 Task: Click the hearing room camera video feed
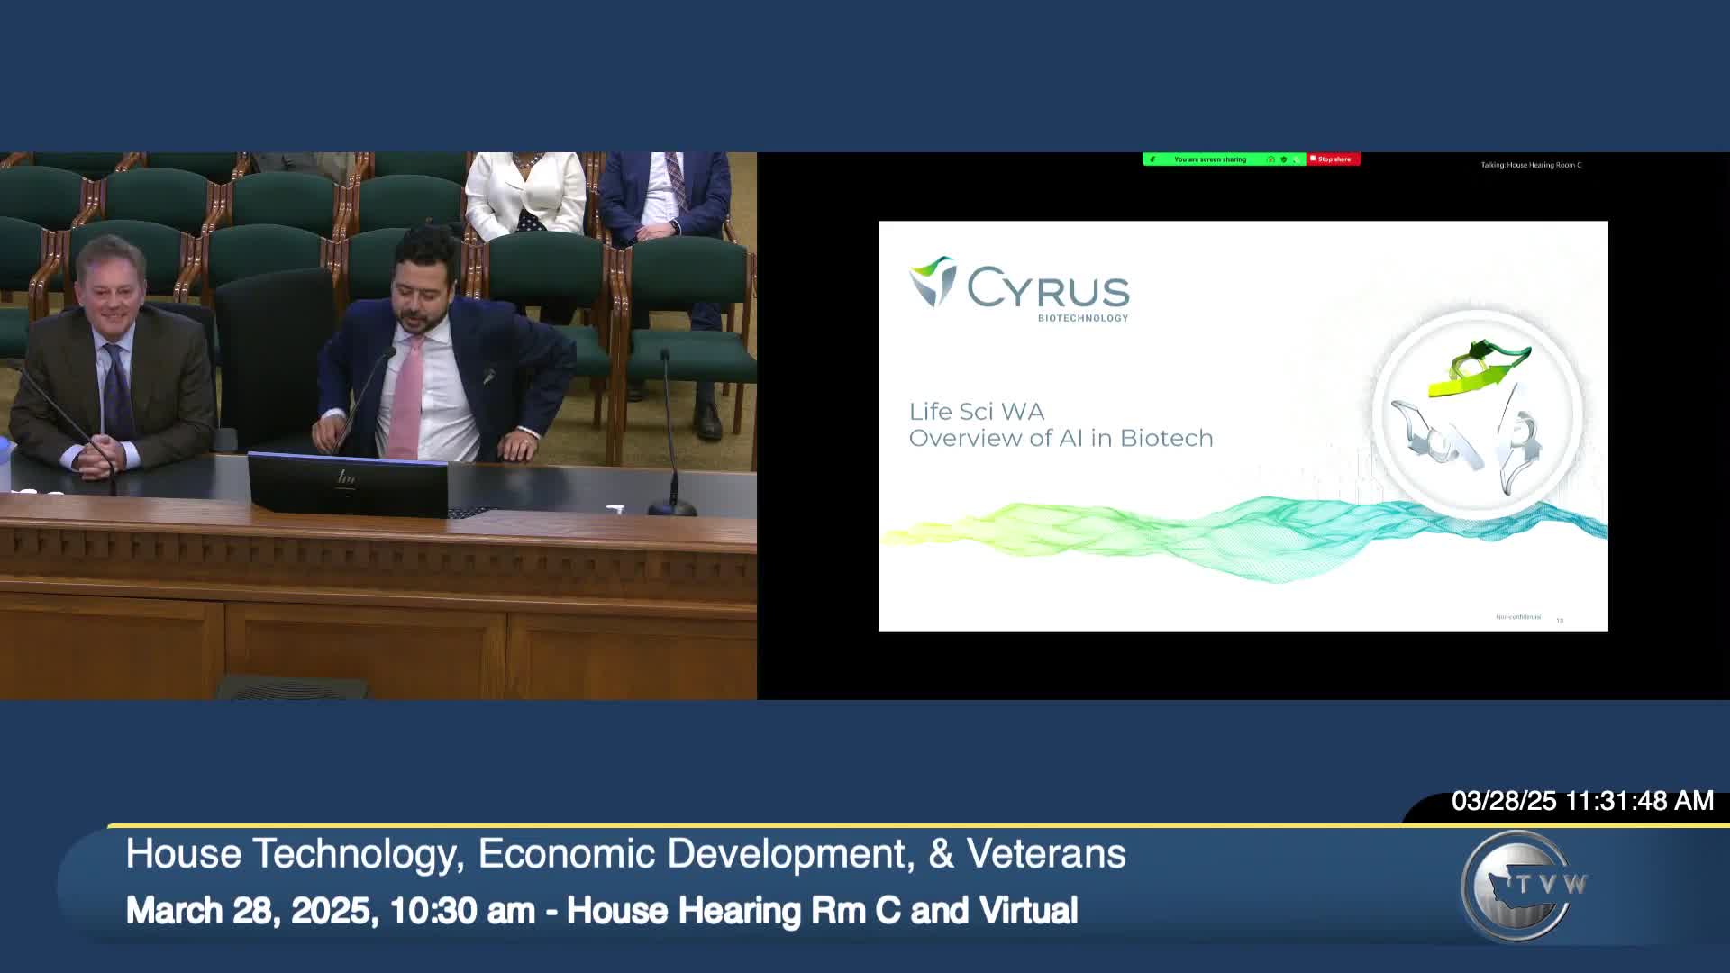click(378, 425)
